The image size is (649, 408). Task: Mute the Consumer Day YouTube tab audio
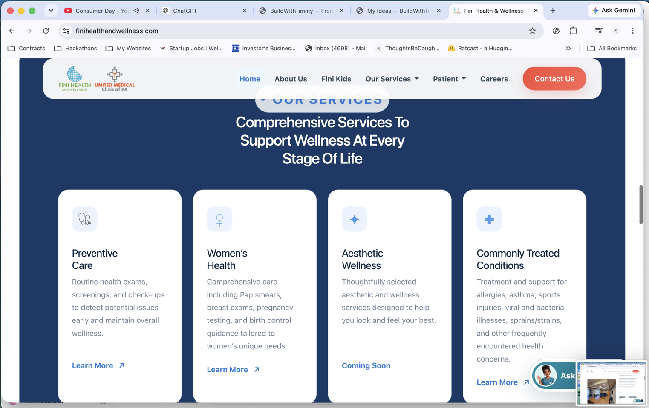(136, 11)
